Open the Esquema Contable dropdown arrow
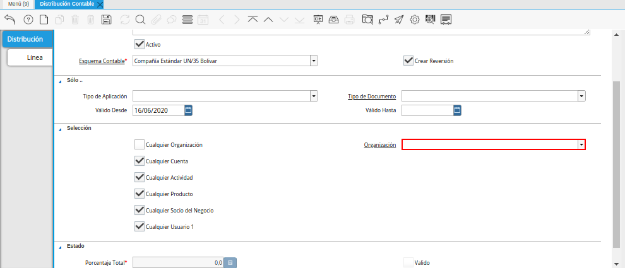Image resolution: width=625 pixels, height=268 pixels. point(314,61)
